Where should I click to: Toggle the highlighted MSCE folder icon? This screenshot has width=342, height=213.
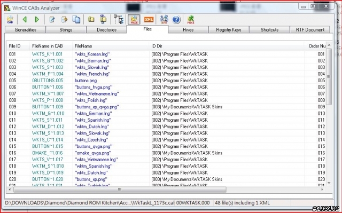(x=134, y=20)
